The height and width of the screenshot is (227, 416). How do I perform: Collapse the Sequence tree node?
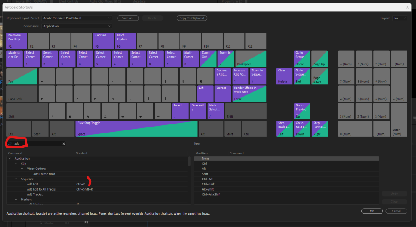click(16, 179)
